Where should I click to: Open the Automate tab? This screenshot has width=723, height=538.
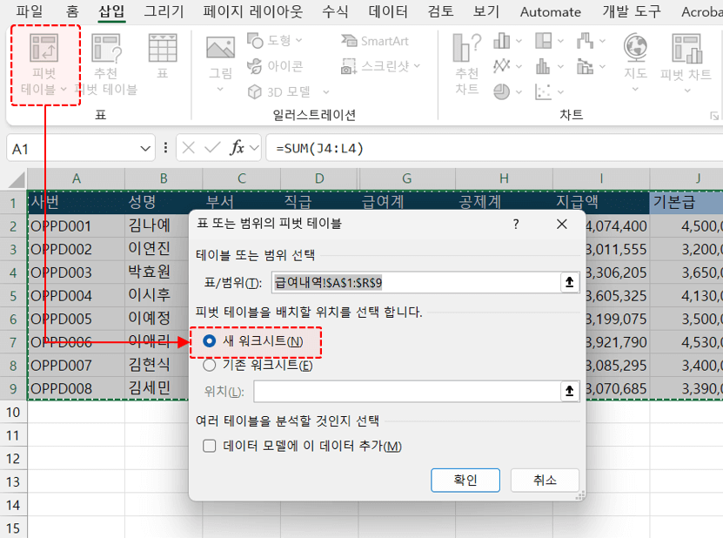[551, 11]
